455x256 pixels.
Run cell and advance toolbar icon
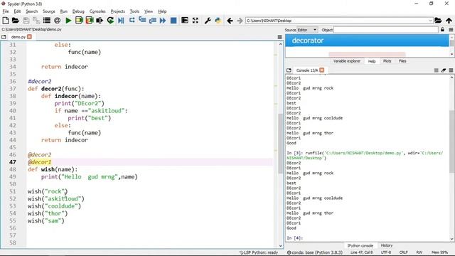click(x=90, y=21)
